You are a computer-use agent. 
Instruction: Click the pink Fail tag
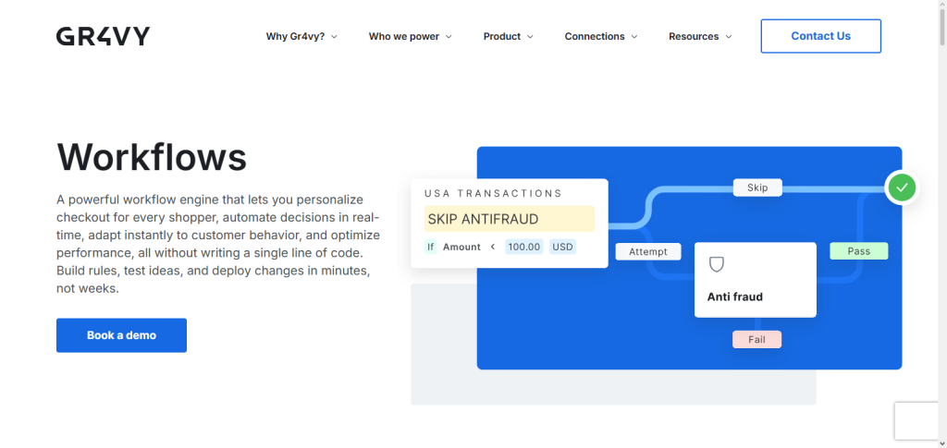tap(756, 340)
